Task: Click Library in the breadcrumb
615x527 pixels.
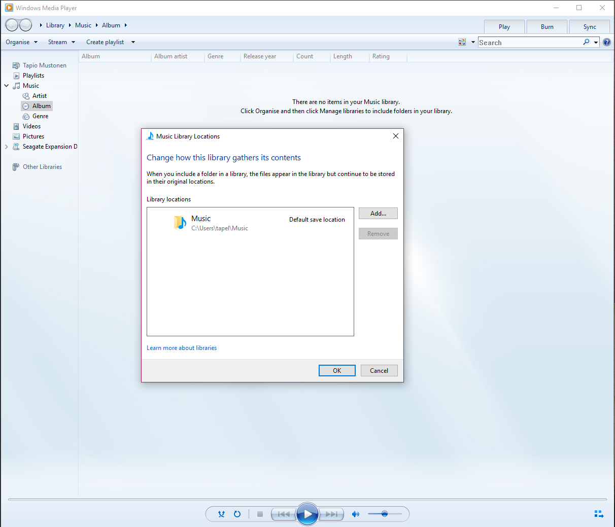Action: click(x=55, y=25)
